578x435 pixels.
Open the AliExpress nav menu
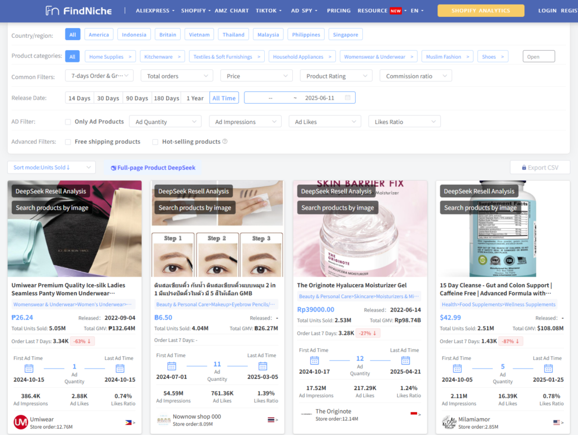click(155, 11)
